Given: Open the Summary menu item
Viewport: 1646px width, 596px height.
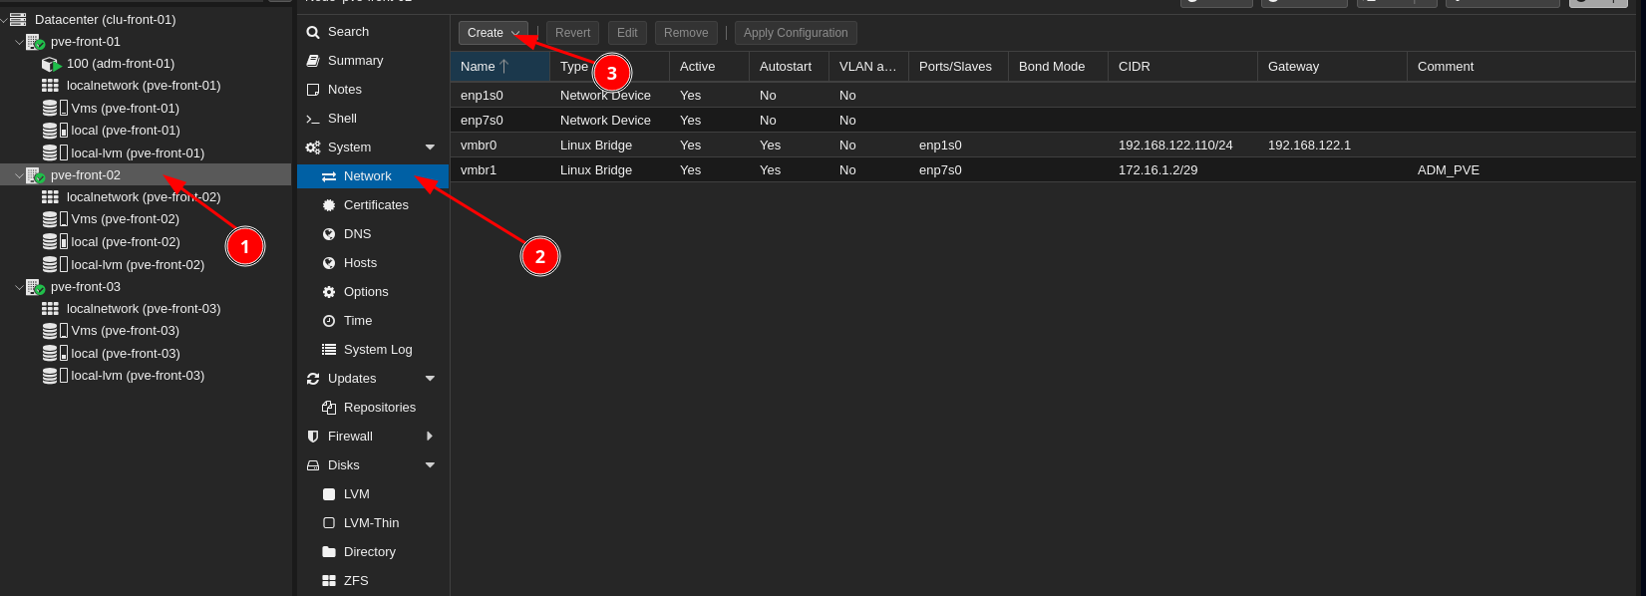Looking at the screenshot, I should click(x=355, y=61).
